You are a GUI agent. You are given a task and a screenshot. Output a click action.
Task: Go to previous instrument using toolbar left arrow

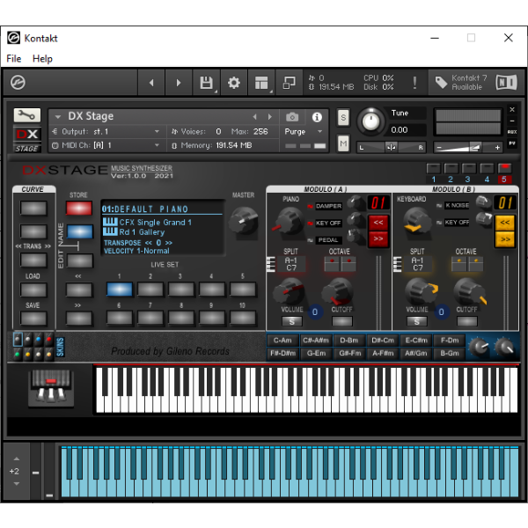click(x=151, y=83)
